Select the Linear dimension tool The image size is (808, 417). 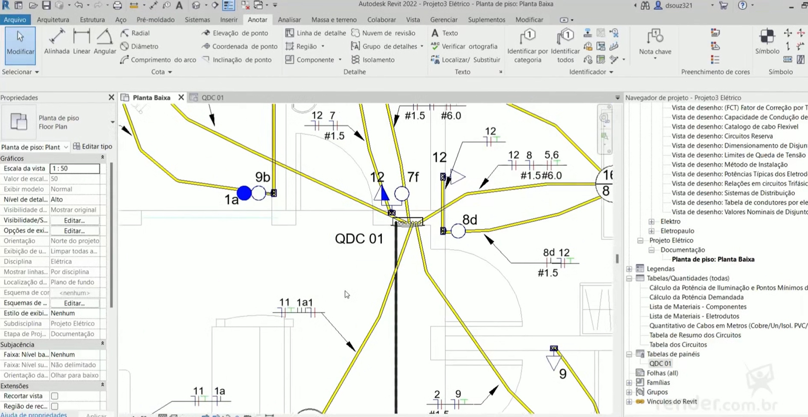pyautogui.click(x=81, y=42)
